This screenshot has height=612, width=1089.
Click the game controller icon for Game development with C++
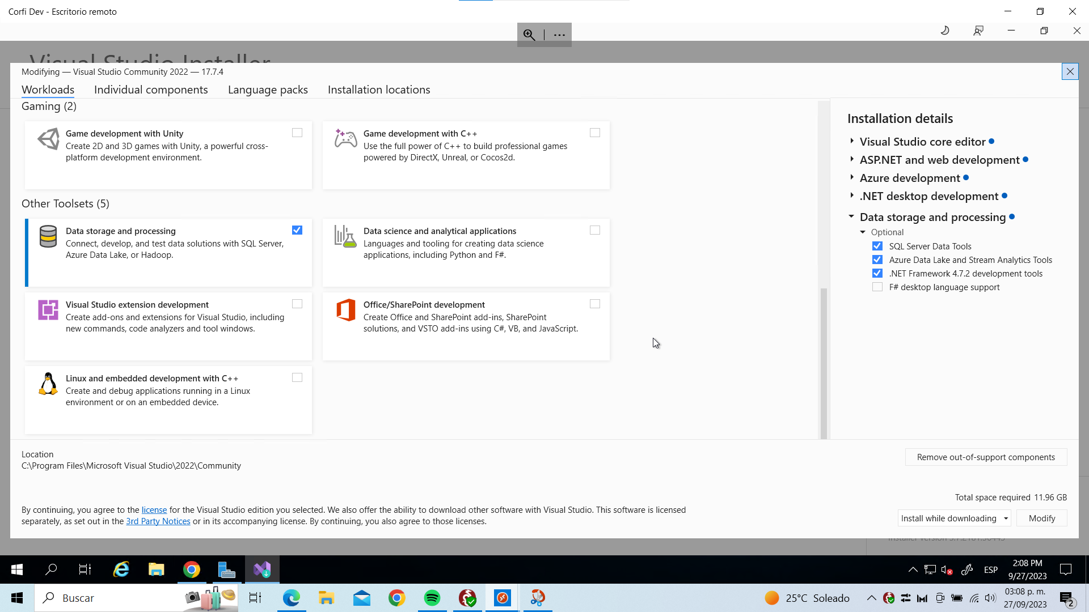pyautogui.click(x=345, y=138)
